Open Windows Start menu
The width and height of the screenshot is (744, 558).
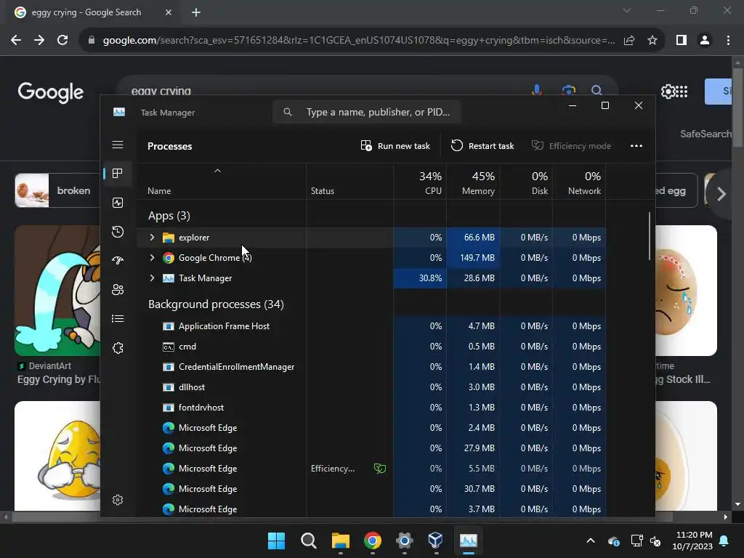click(x=277, y=541)
